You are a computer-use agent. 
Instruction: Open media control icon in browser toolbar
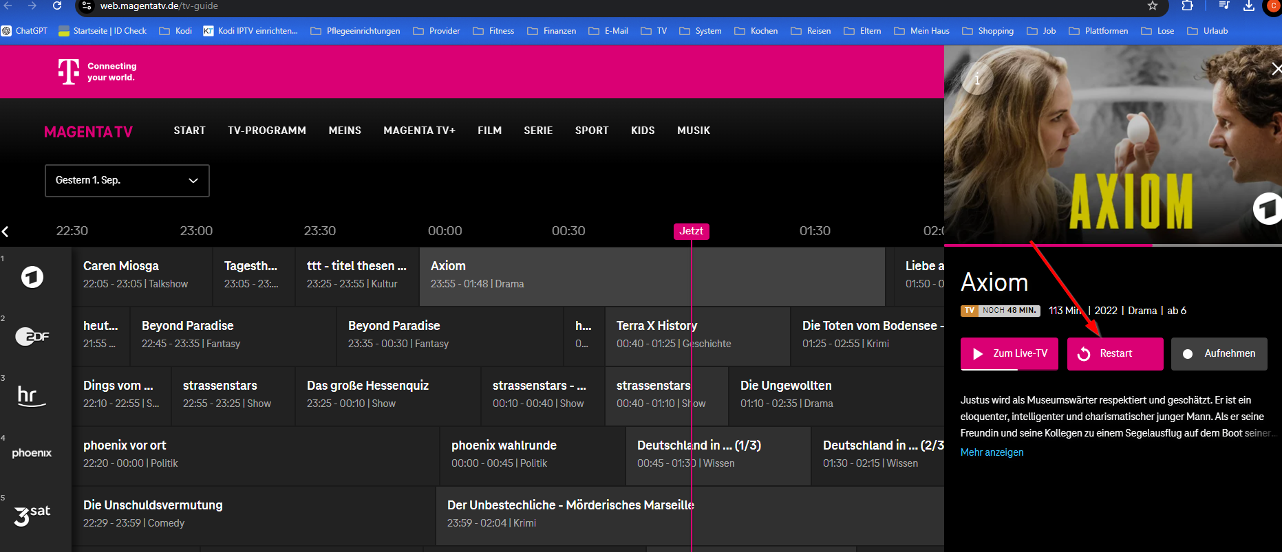1224,6
